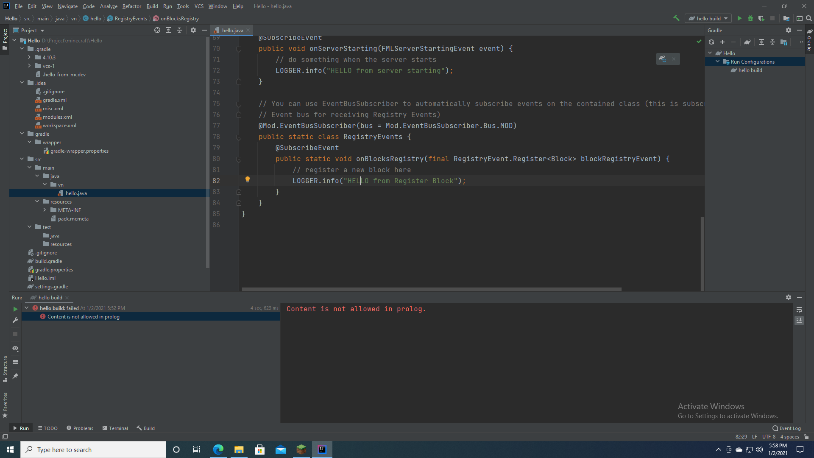814x458 pixels.
Task: Open the Event Log in the status bar
Action: [786, 428]
